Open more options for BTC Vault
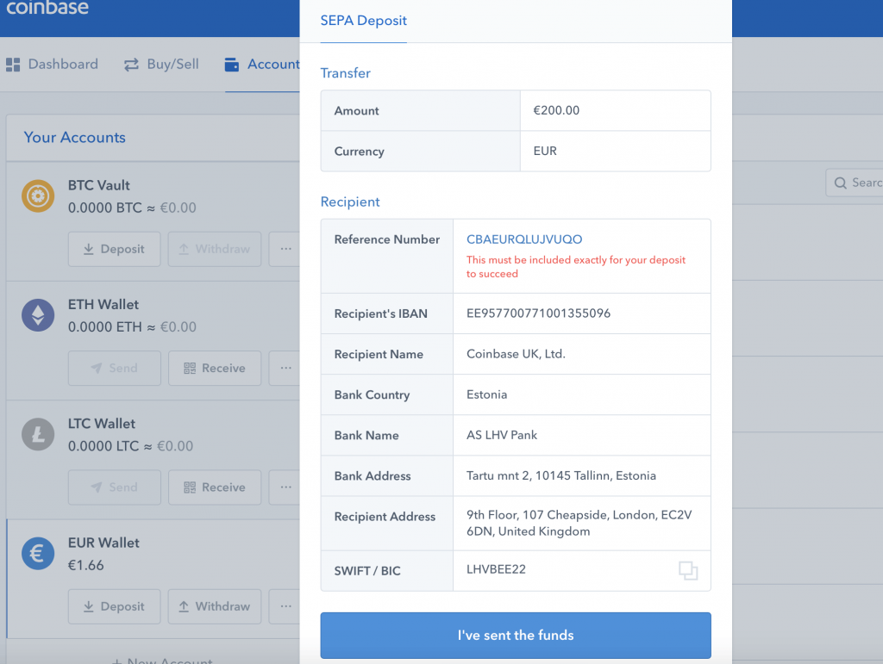This screenshot has height=664, width=883. tap(285, 249)
